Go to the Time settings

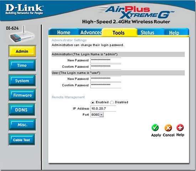pyautogui.click(x=22, y=66)
